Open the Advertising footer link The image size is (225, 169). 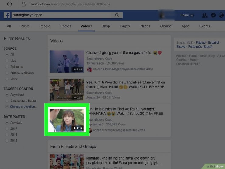click(207, 56)
